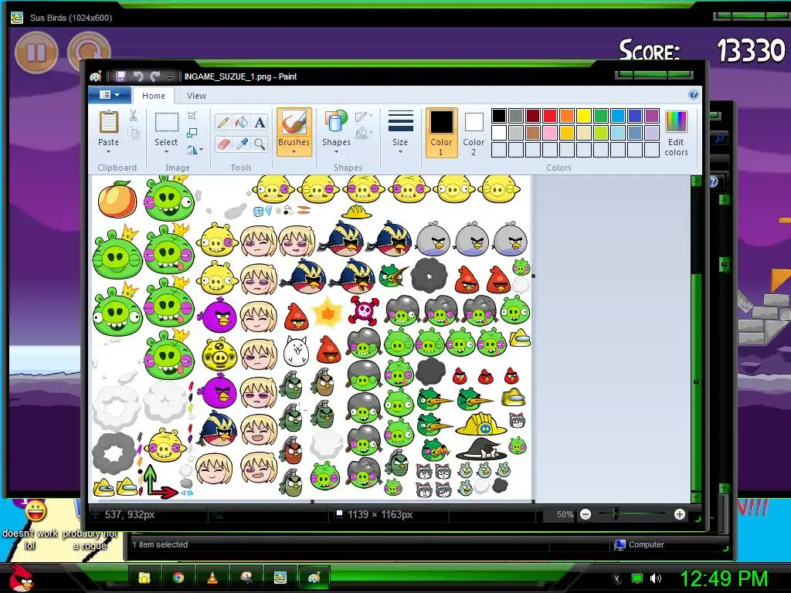The width and height of the screenshot is (791, 593).
Task: Open the Paint Help question mark icon
Action: pos(694,95)
